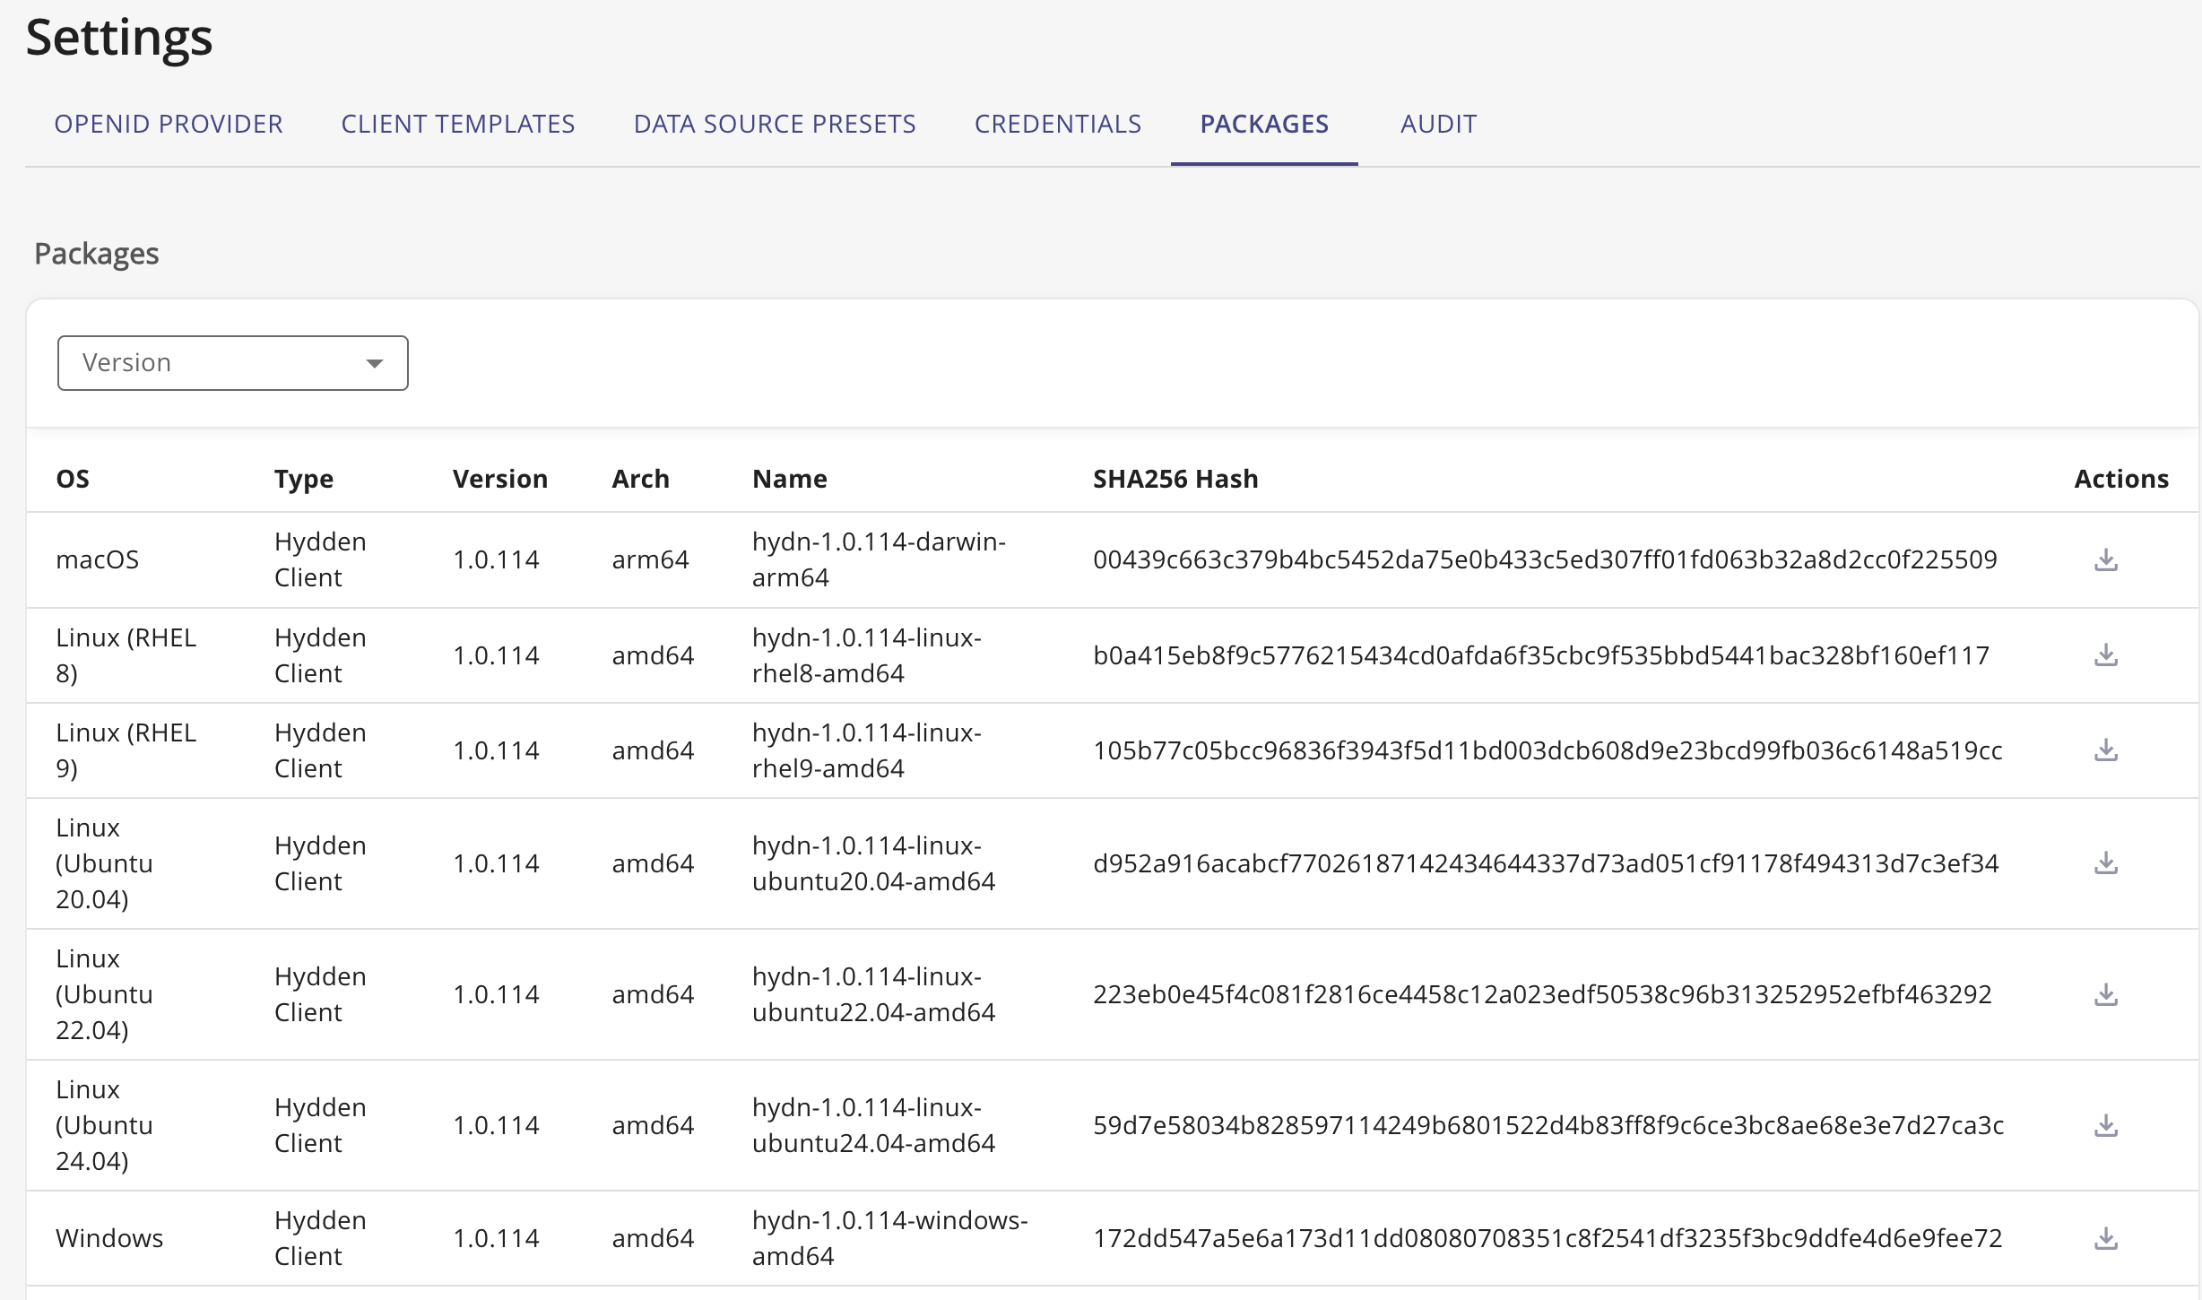The height and width of the screenshot is (1300, 2202).
Task: Expand the Version selection control
Action: pyautogui.click(x=232, y=362)
